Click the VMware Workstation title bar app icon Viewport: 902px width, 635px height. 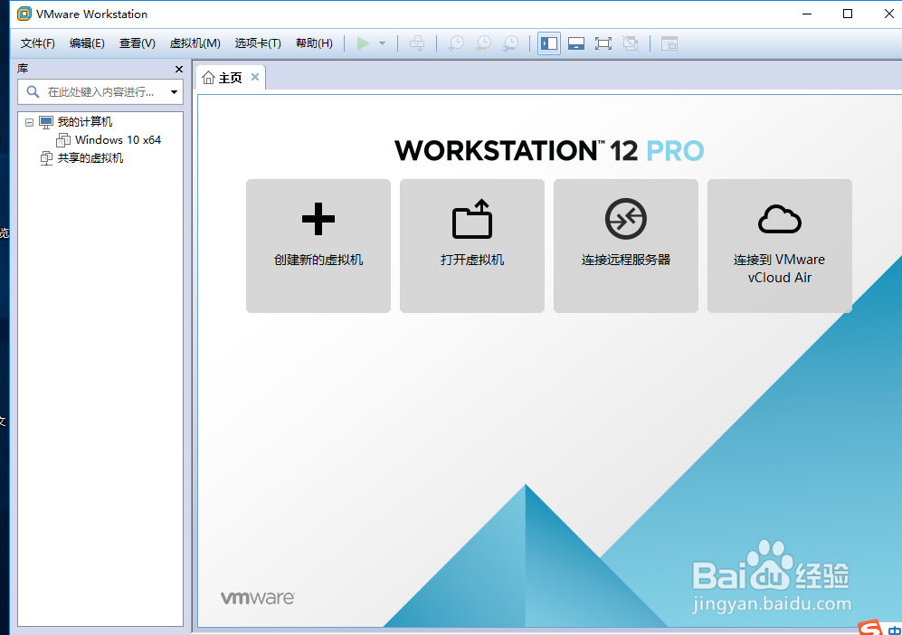coord(24,14)
